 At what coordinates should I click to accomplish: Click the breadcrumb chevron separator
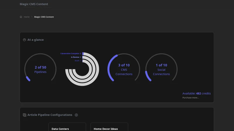(x=32, y=17)
